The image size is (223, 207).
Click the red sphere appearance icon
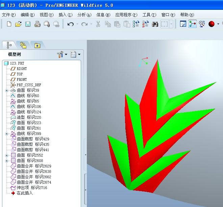[212, 24]
